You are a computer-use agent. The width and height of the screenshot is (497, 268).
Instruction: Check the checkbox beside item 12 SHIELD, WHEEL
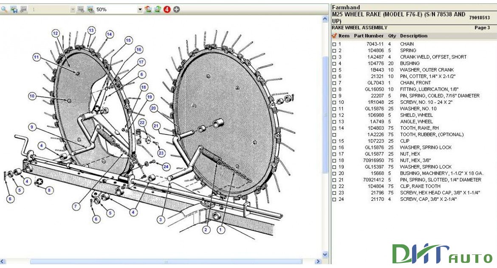click(333, 115)
